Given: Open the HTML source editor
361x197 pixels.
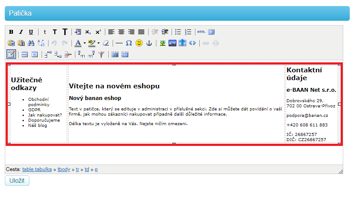Looking at the screenshot, I should [x=202, y=32].
